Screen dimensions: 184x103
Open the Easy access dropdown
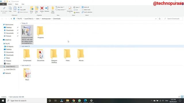pos(61,10)
